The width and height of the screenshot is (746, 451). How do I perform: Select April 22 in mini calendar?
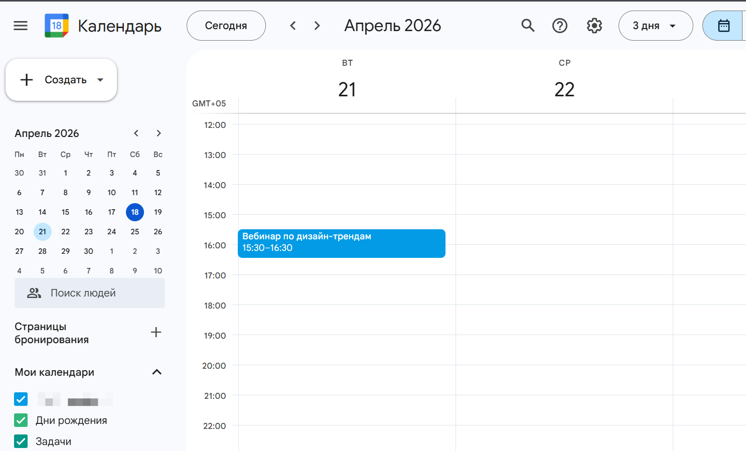[66, 232]
